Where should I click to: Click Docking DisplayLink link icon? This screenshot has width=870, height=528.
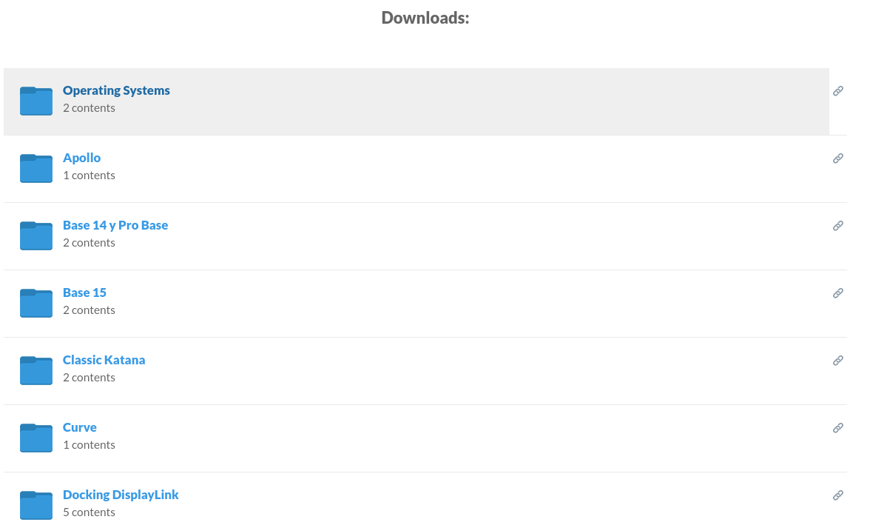point(838,495)
